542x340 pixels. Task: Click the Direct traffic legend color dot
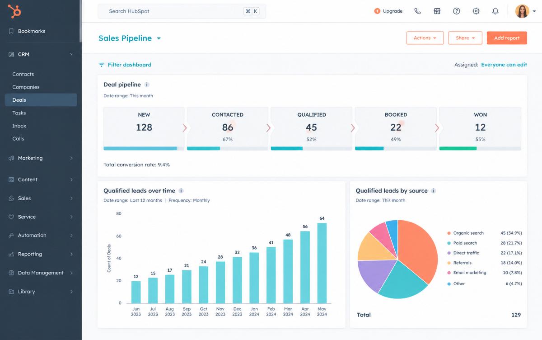[449, 253]
